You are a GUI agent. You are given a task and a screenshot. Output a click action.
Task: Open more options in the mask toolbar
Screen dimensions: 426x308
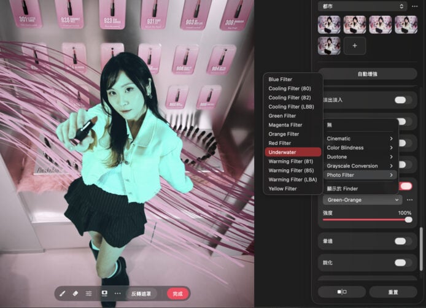(117, 294)
